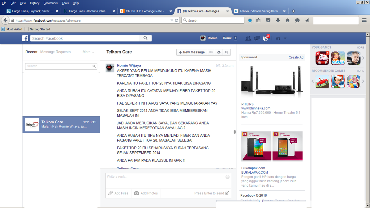
Task: Open the 2016 football manager game icon
Action: click(354, 58)
